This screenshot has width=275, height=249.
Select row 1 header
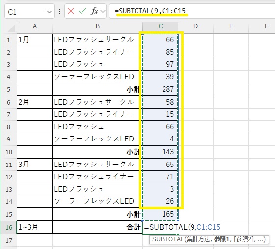tap(8, 40)
